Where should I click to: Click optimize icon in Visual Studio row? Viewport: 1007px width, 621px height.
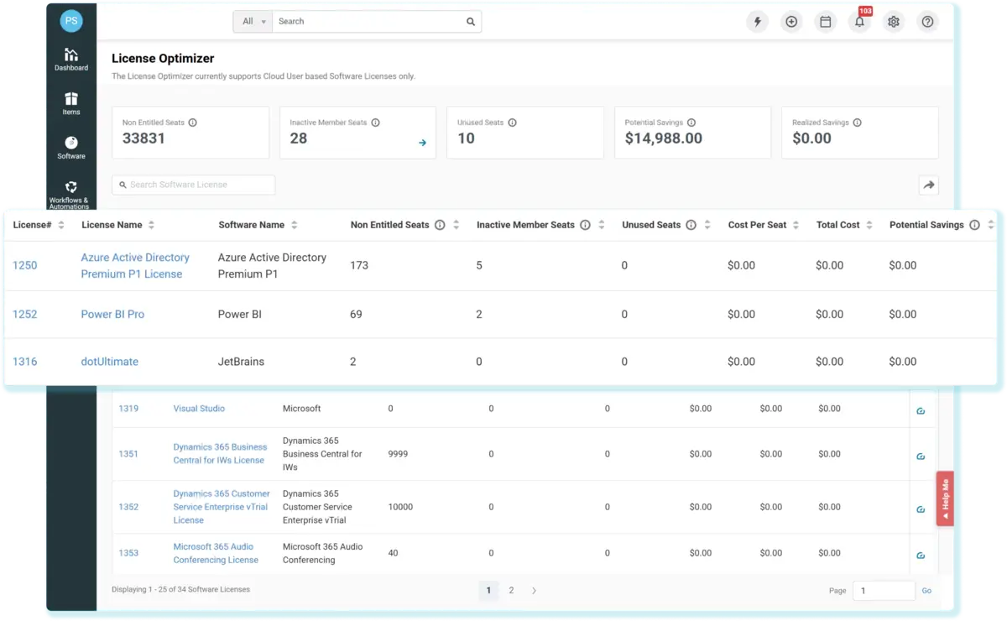pos(921,410)
